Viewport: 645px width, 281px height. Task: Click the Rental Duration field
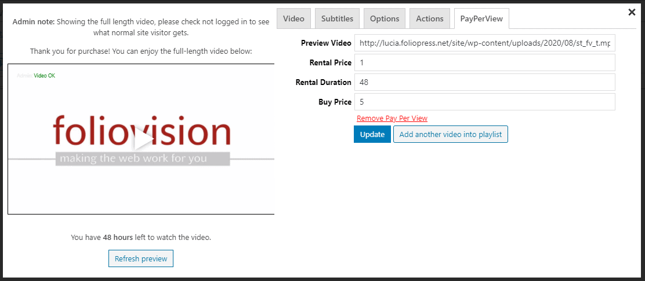click(x=484, y=82)
